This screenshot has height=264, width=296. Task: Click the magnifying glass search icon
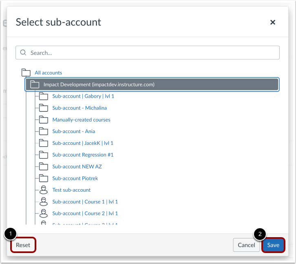click(x=23, y=52)
